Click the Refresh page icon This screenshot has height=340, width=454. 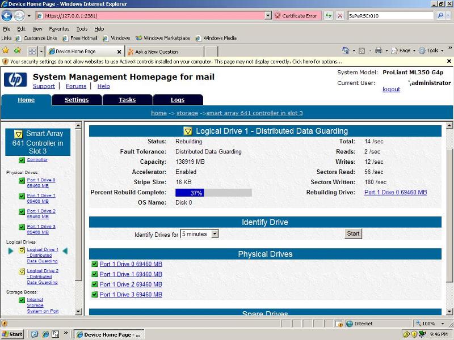[329, 16]
